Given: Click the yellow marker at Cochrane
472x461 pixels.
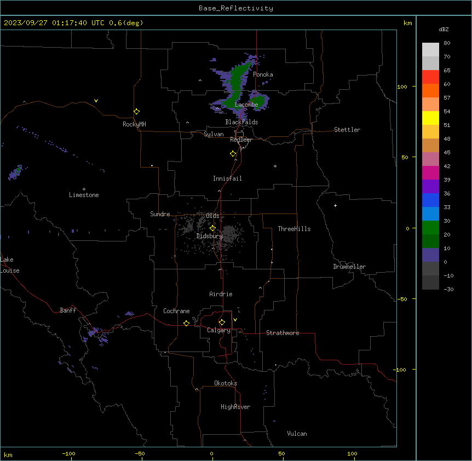Looking at the screenshot, I should (186, 323).
